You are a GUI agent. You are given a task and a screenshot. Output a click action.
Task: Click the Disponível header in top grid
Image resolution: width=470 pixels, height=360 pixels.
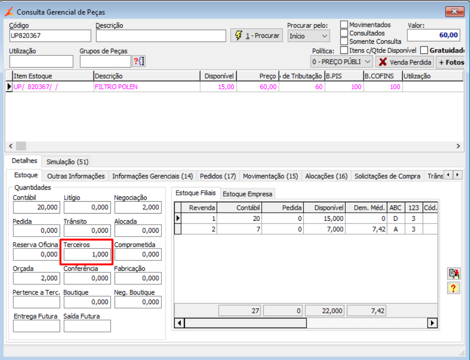pyautogui.click(x=218, y=76)
